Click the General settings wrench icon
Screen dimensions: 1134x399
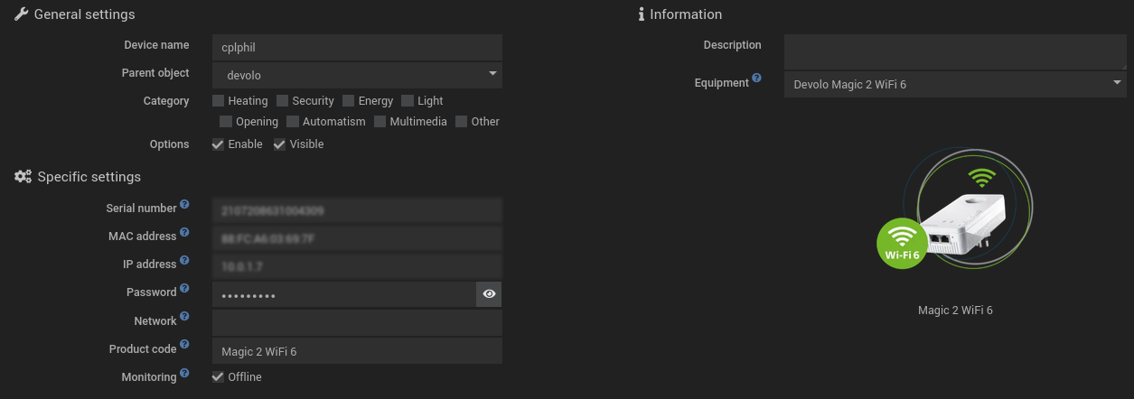pyautogui.click(x=22, y=14)
